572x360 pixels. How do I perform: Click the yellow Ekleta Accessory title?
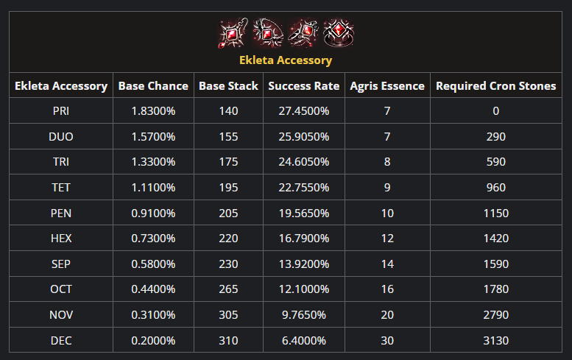[x=286, y=60]
